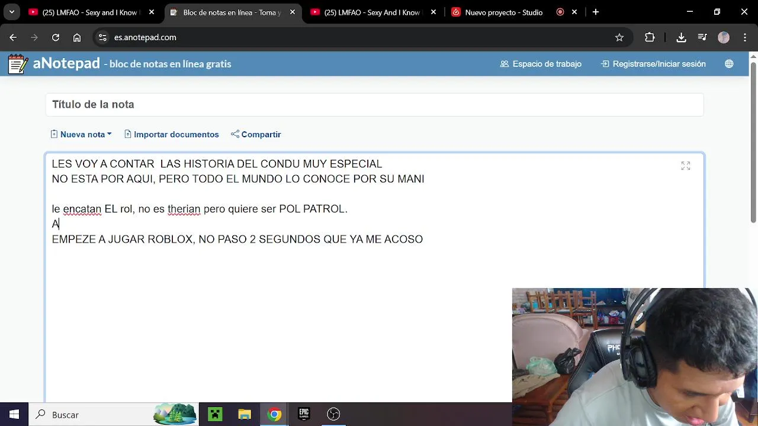Select the Bloc de notas en línea tab
Image resolution: width=758 pixels, height=426 pixels.
[x=232, y=12]
